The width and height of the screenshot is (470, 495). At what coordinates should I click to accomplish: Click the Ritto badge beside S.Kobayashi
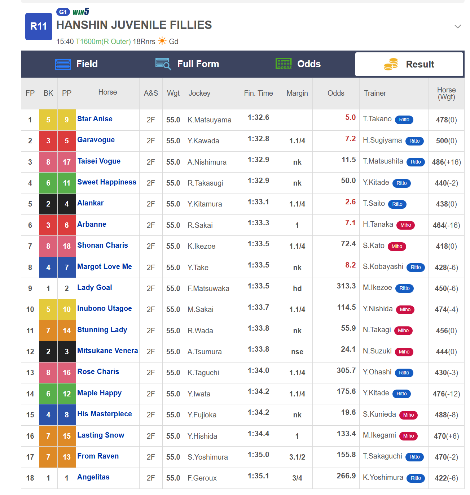click(x=416, y=268)
